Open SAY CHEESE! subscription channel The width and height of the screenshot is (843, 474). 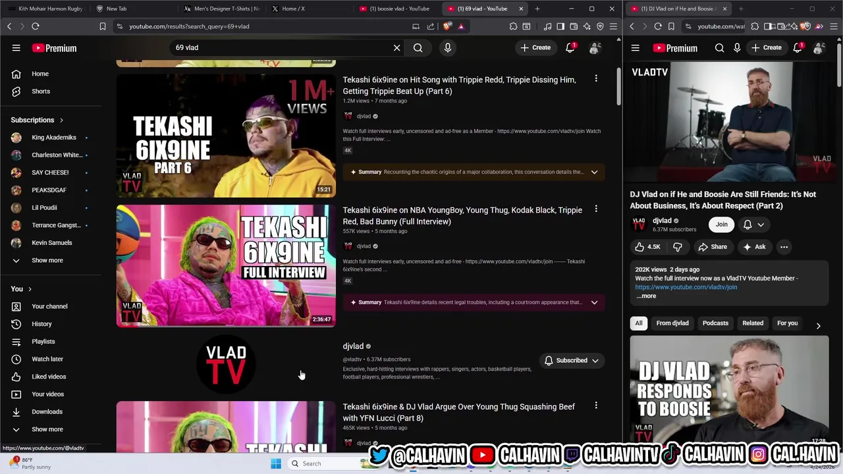click(49, 172)
